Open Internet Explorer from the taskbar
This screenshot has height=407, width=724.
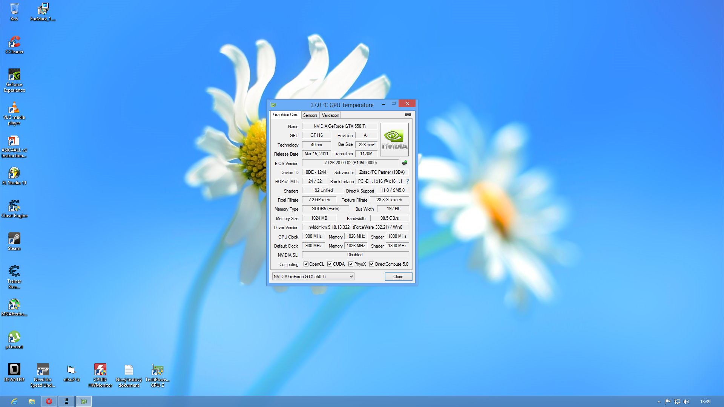(x=14, y=401)
